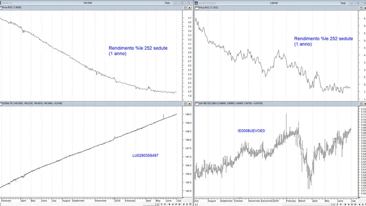Click the first title bar button after right Daily
Screen dimensions: 366x206
coord(351,3)
